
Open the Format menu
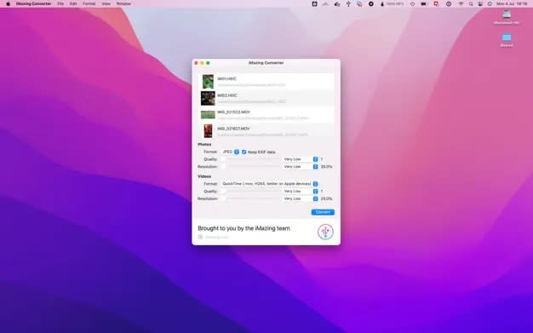click(x=89, y=3)
